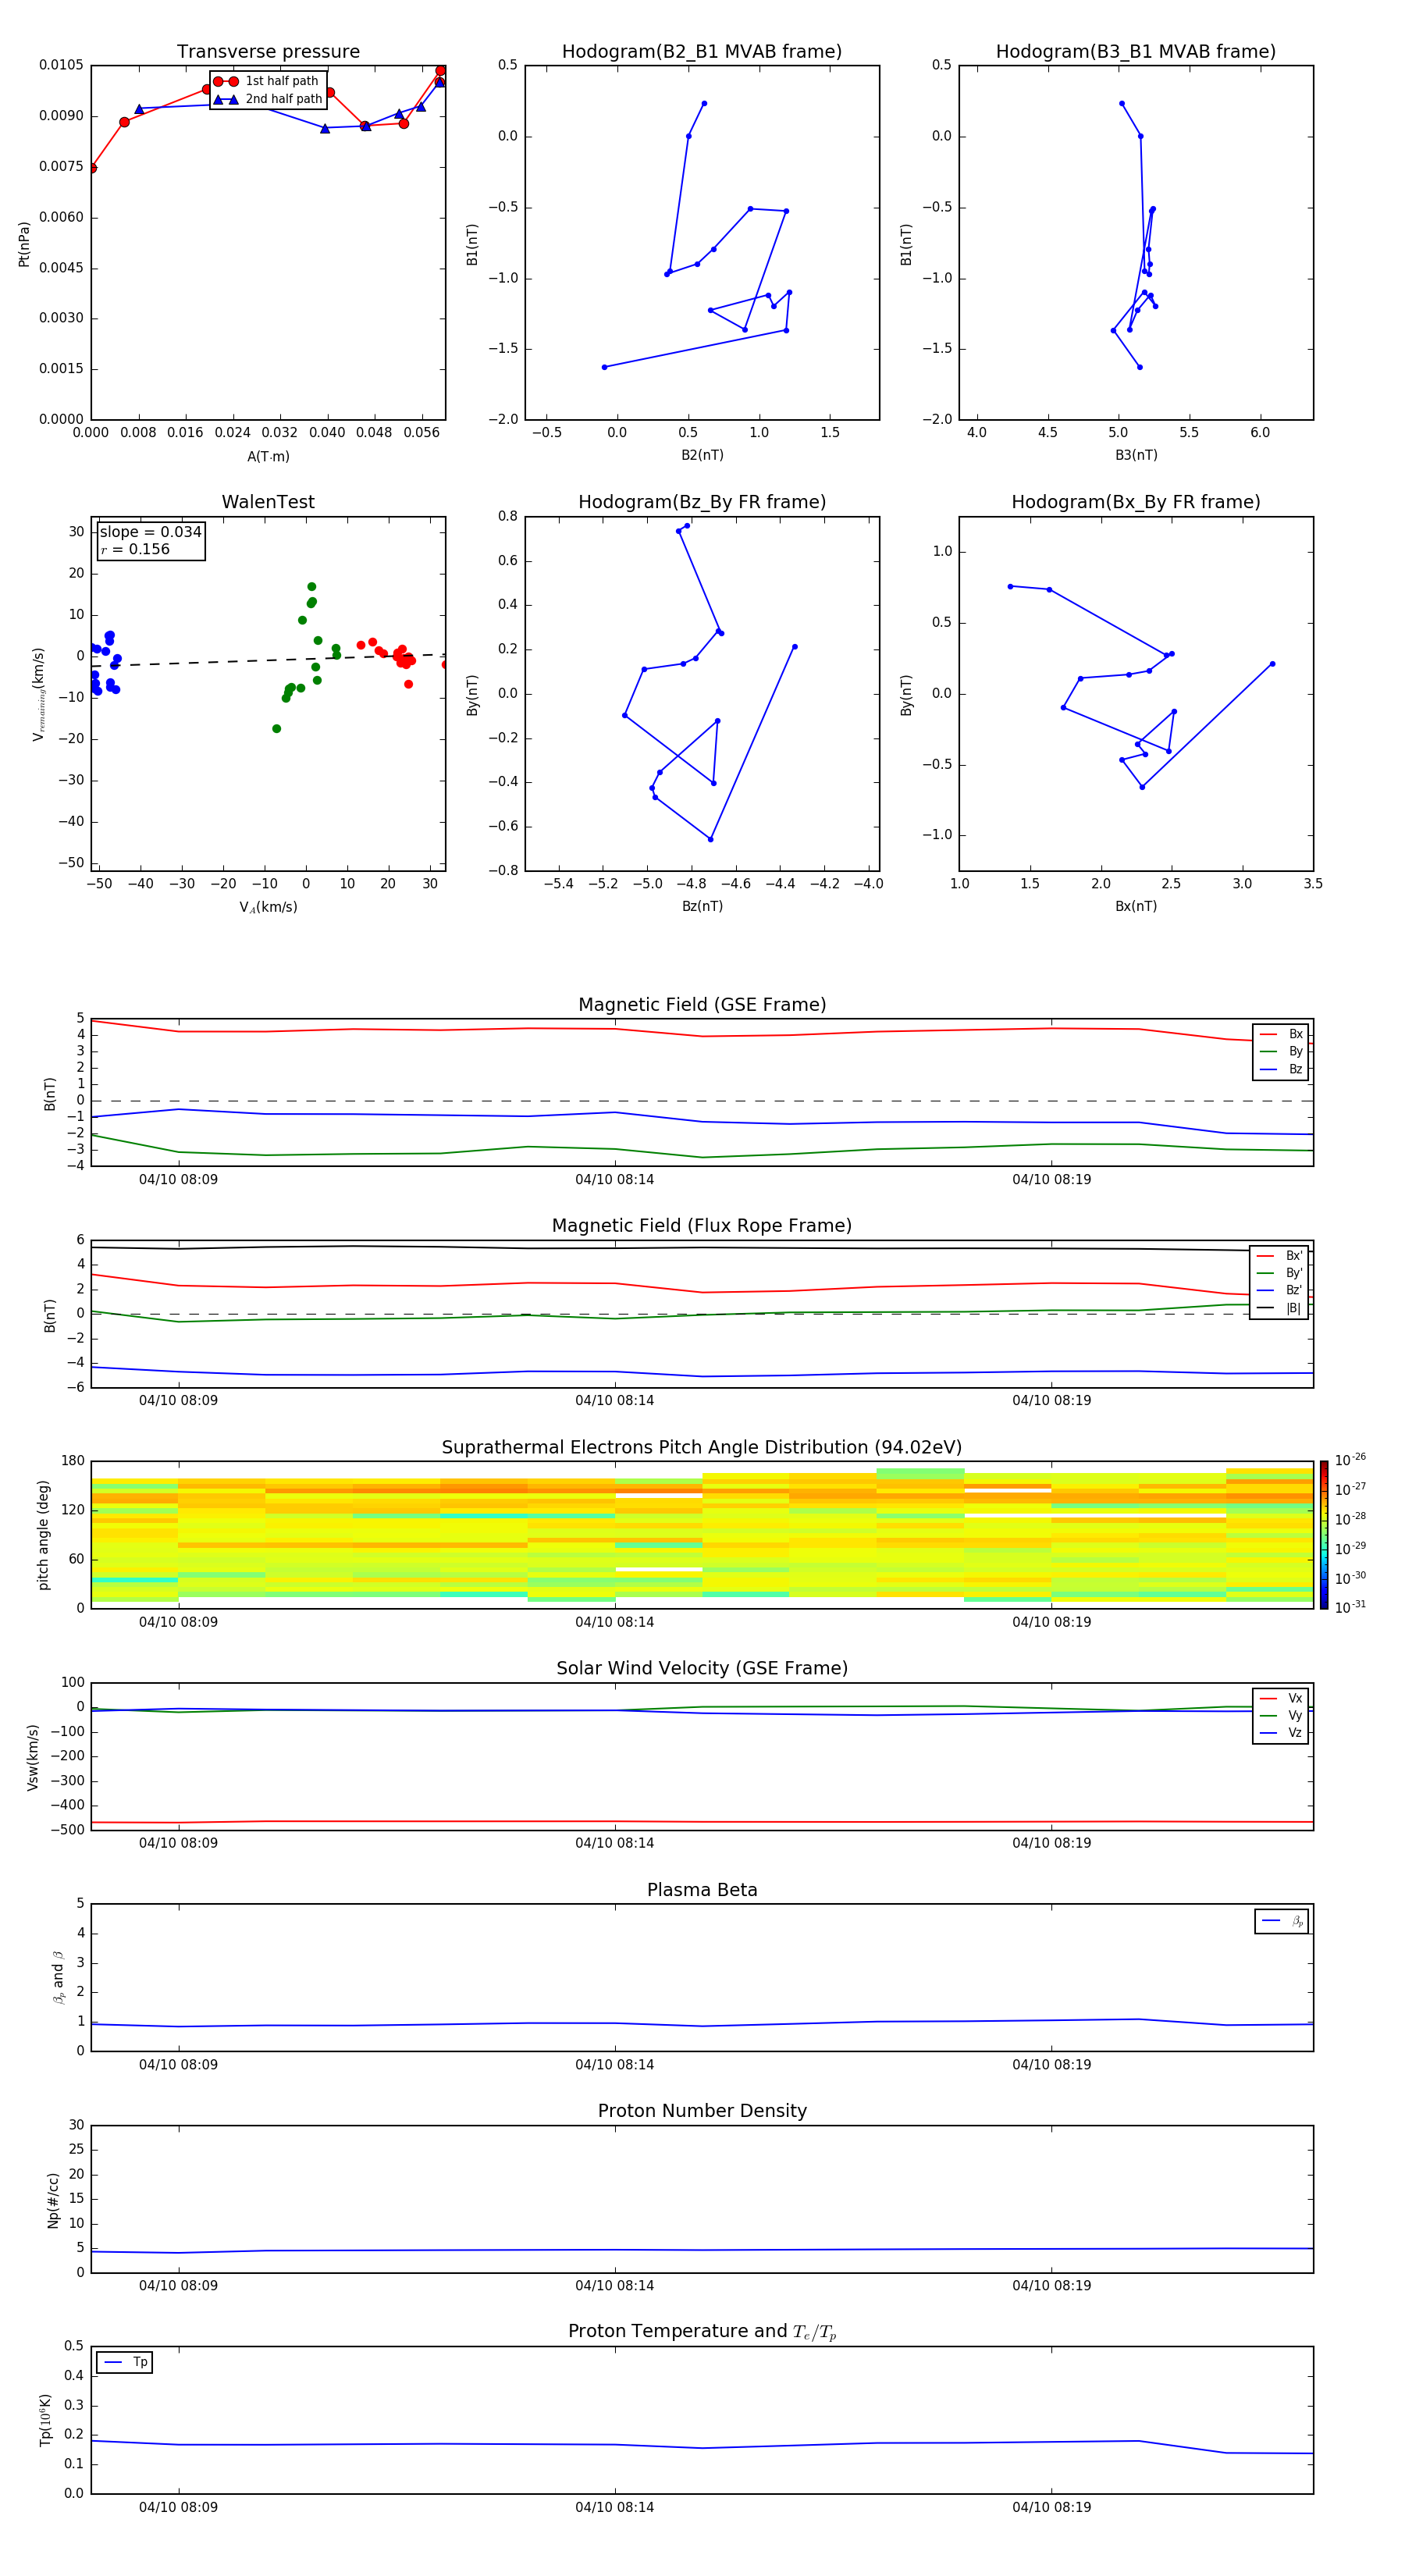This screenshot has width=1405, height=2576.
Task: Select Bx' in the Flux Rope legend
Action: 1279,1256
